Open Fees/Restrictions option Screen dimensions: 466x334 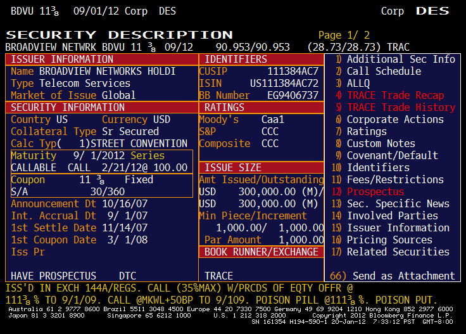388,179
